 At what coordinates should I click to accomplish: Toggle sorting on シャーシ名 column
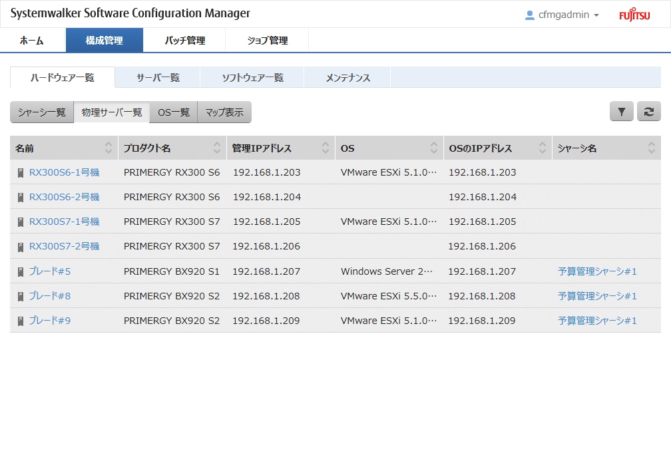[x=652, y=148]
